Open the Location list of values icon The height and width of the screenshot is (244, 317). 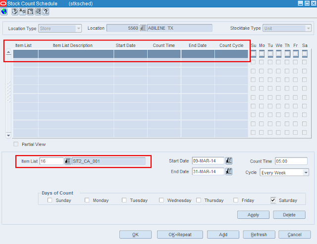pyautogui.click(x=143, y=28)
